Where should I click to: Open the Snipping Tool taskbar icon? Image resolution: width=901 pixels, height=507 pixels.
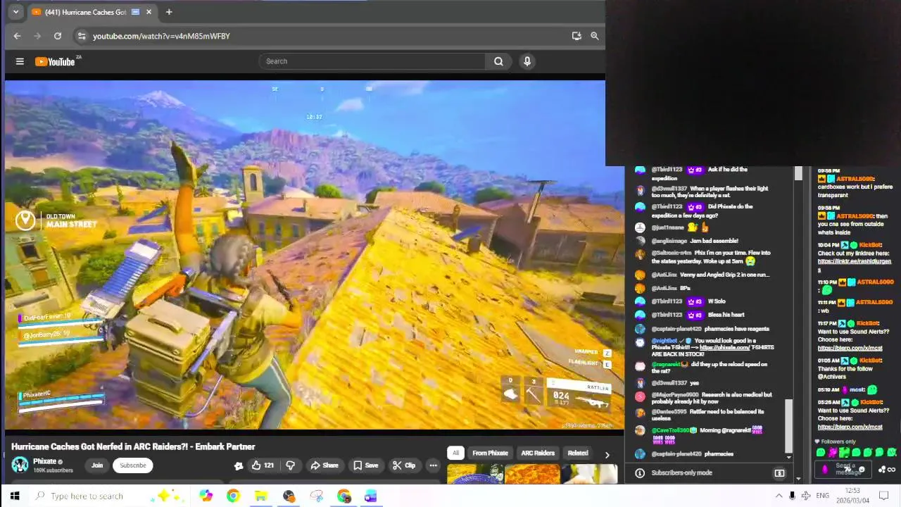point(316,496)
